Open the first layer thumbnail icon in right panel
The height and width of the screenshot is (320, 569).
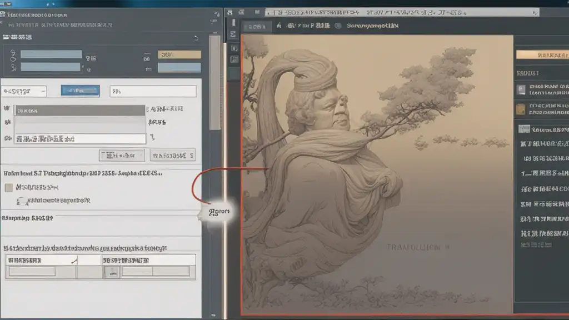click(521, 89)
